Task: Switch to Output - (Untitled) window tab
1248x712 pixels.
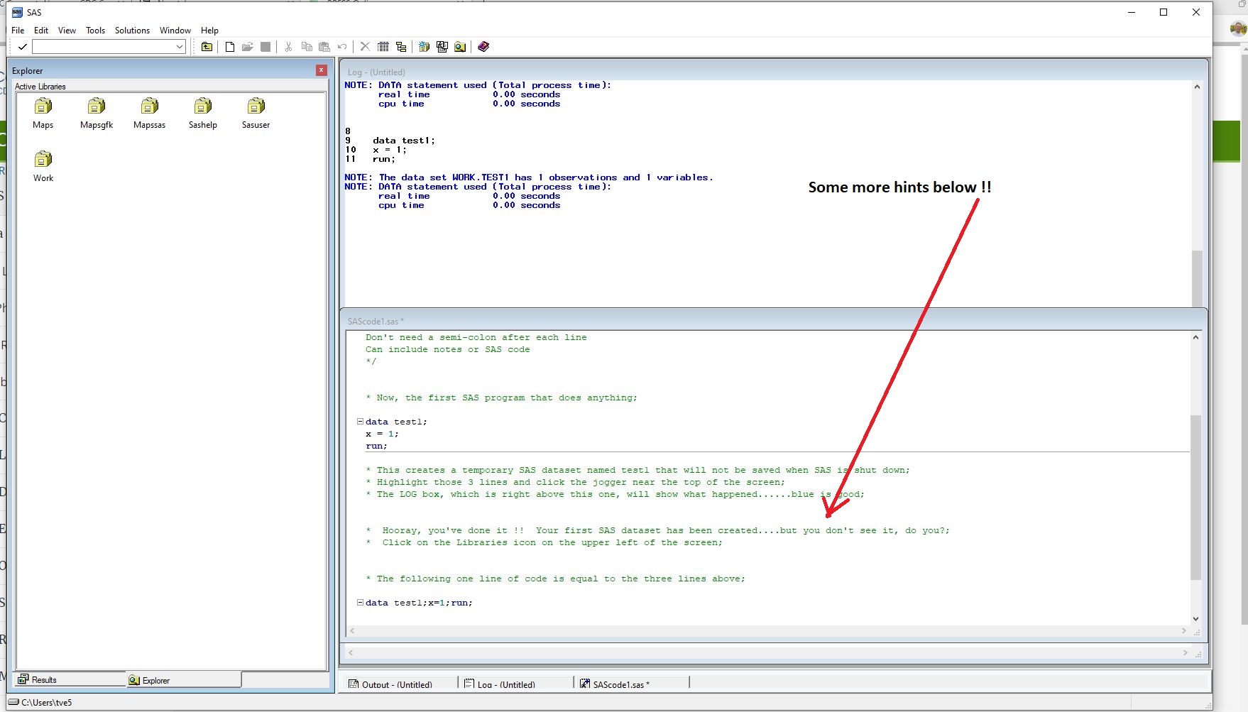Action: coord(397,684)
